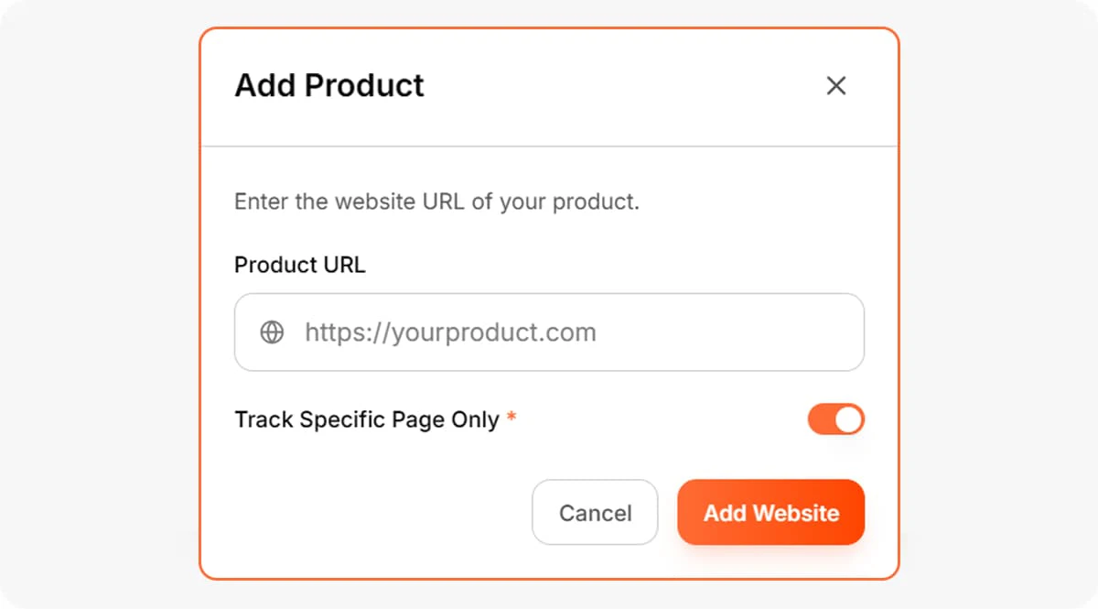Disable Track Specific Page Only switch
Screen dimensions: 1098x609
(x=835, y=419)
